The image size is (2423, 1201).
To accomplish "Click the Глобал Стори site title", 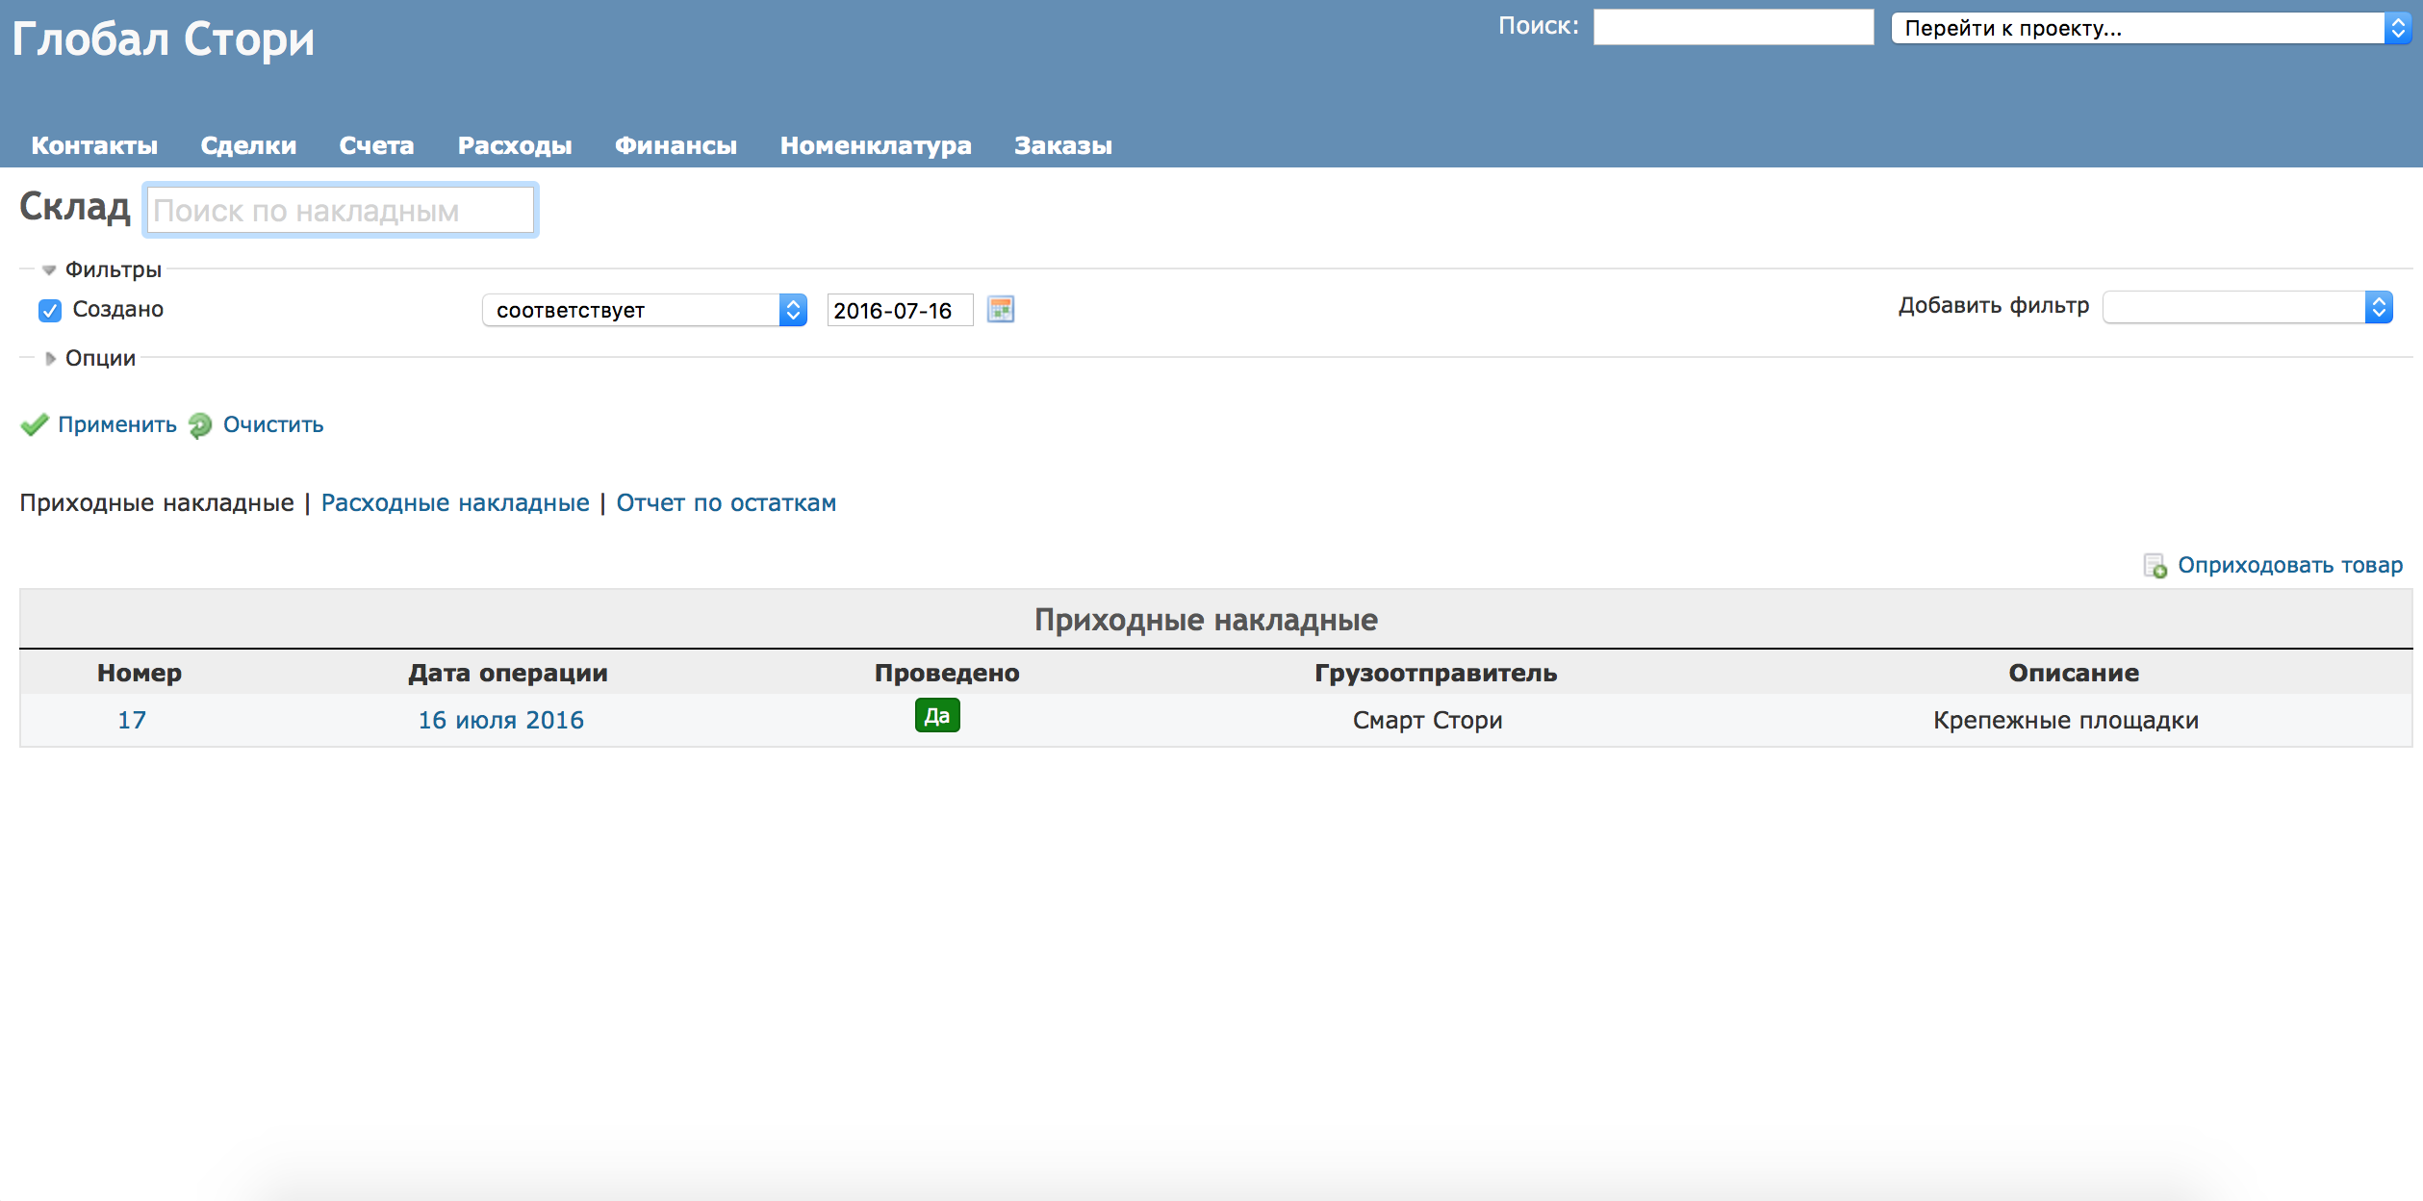I will pos(164,39).
